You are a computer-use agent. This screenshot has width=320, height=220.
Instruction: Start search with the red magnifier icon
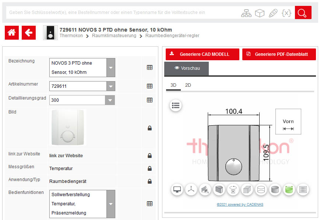coord(303,12)
